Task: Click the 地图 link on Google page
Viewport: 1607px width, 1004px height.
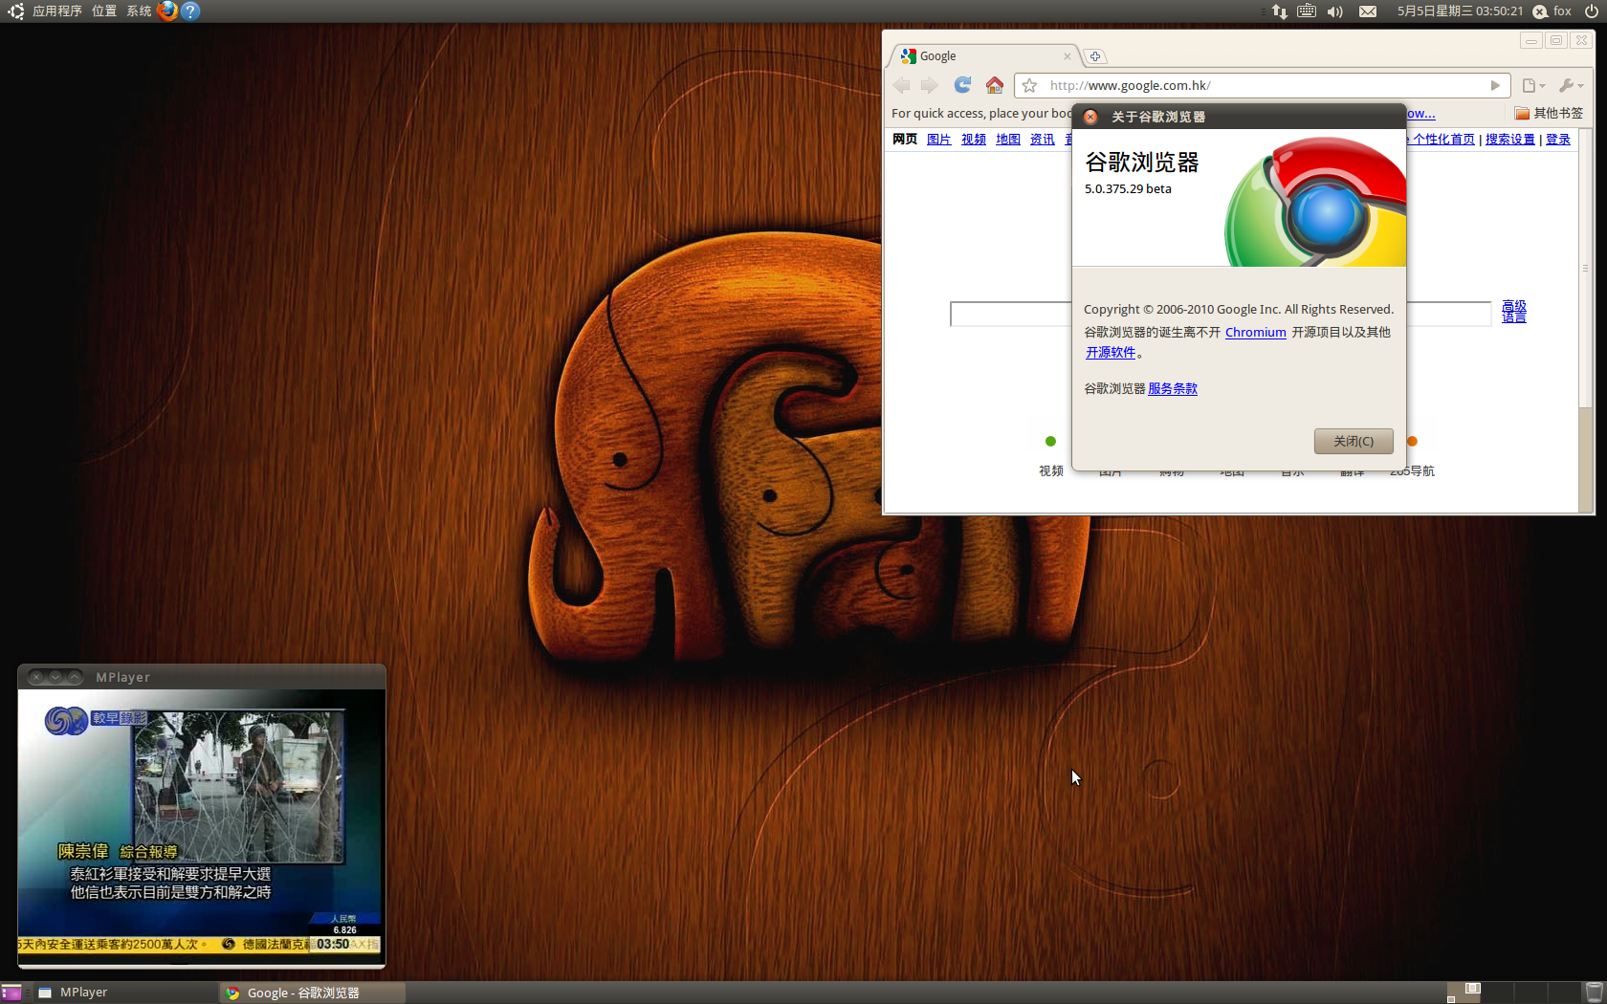Action: coord(1007,140)
